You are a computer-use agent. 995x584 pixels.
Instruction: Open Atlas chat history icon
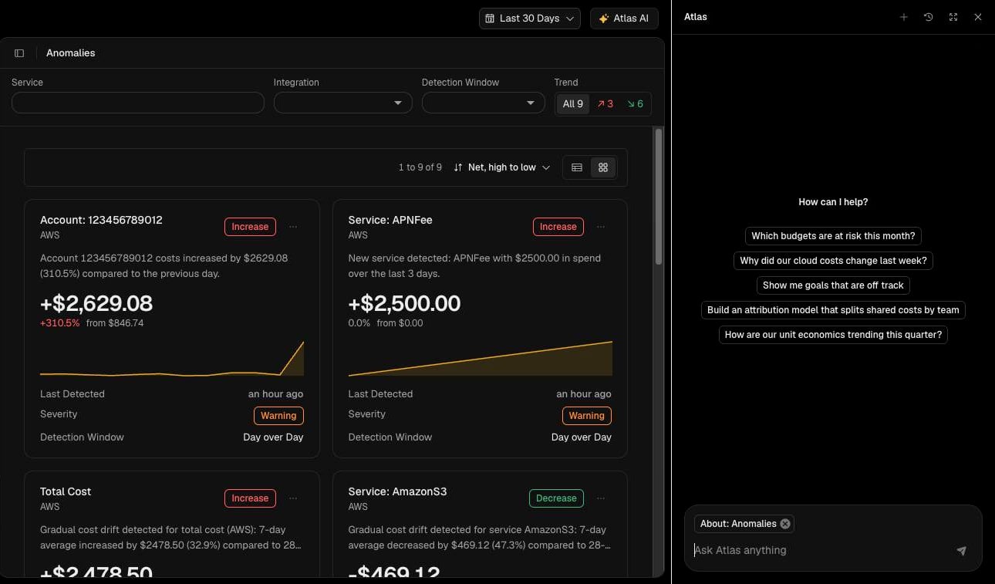pos(929,17)
